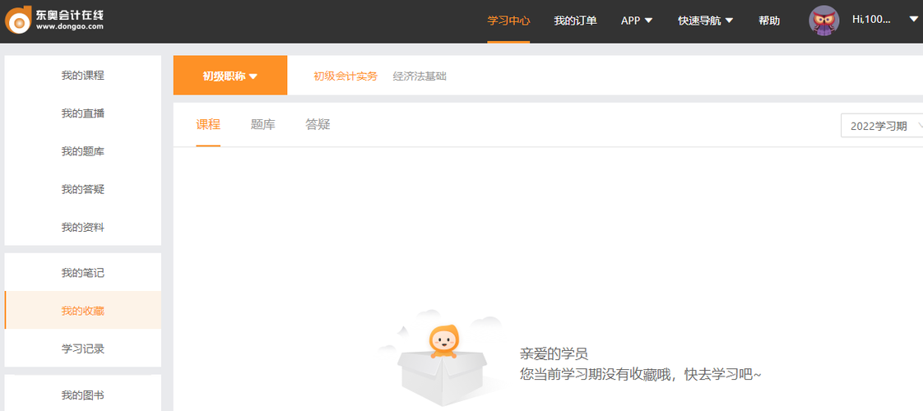Click the Dongao logo icon

18,21
